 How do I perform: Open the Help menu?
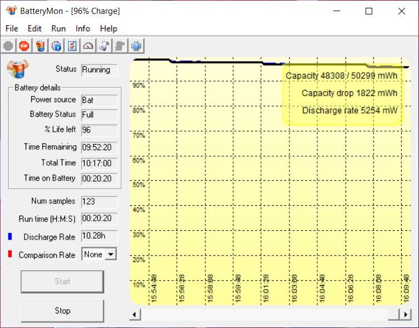[109, 28]
